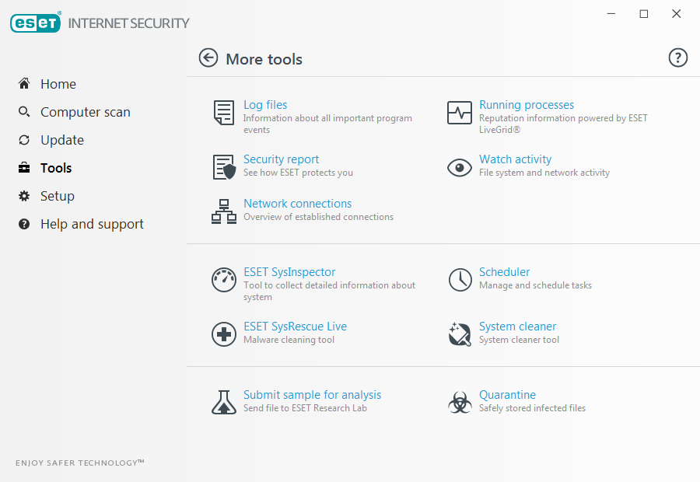Click the Running processes pulse icon

460,113
